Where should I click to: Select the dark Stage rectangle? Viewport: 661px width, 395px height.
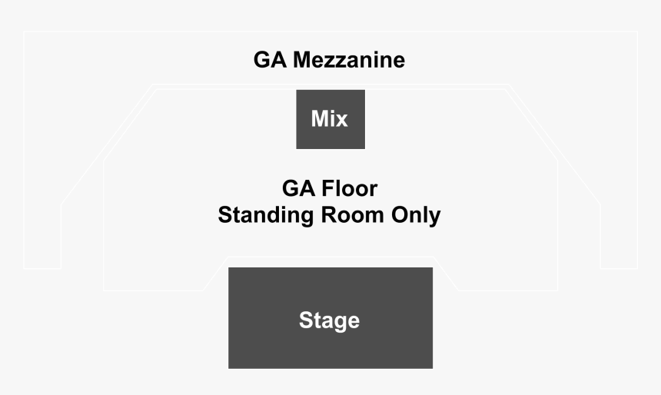[x=330, y=318]
